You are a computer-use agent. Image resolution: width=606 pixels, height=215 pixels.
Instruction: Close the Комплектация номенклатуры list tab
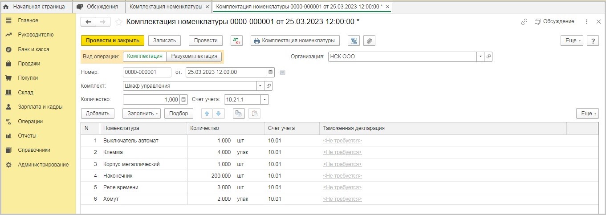207,7
